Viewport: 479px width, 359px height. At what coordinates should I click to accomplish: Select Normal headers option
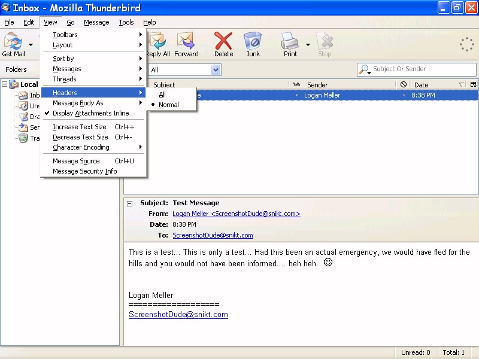[171, 105]
